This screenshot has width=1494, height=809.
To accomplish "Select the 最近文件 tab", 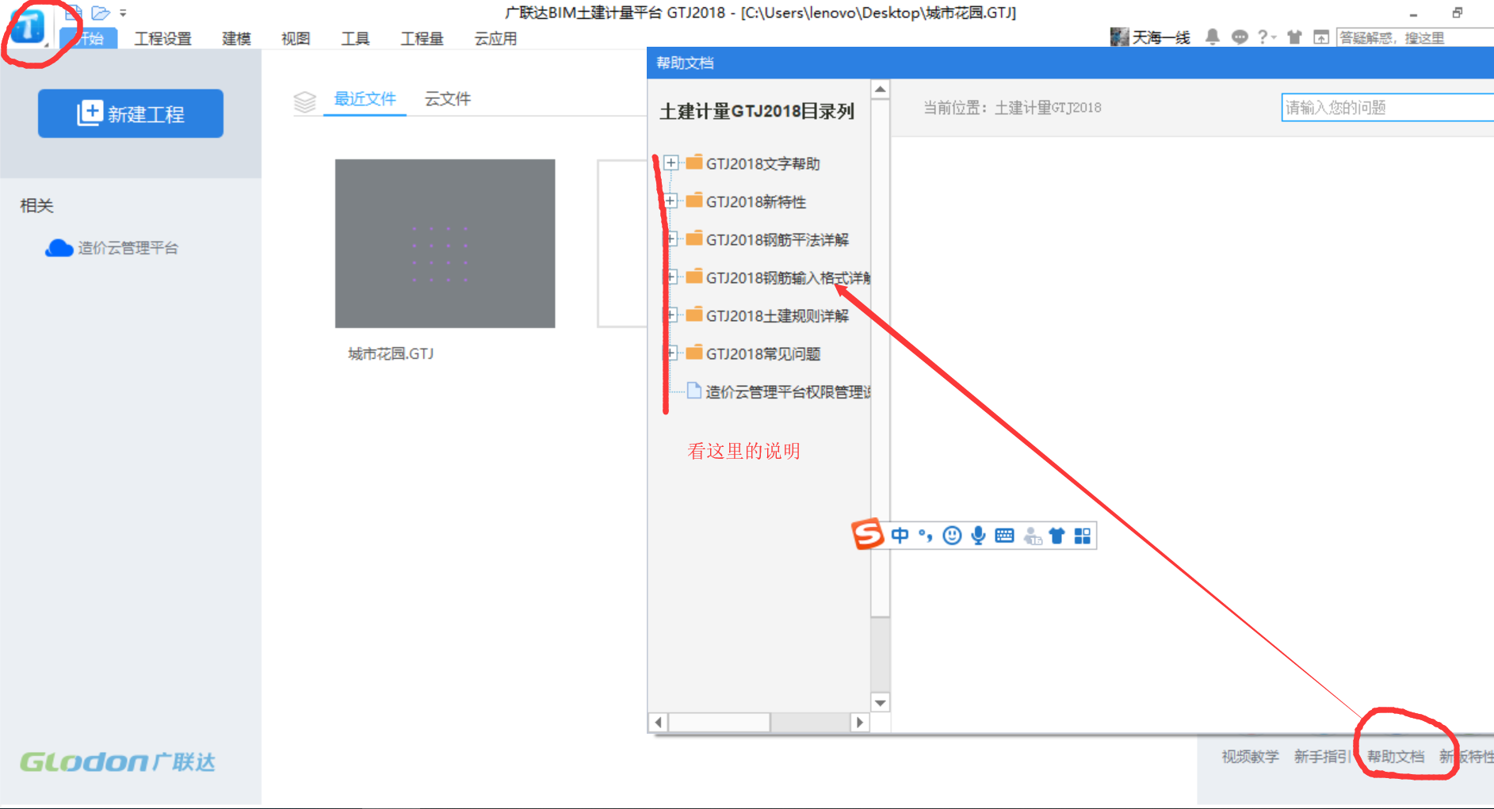I will tap(365, 99).
